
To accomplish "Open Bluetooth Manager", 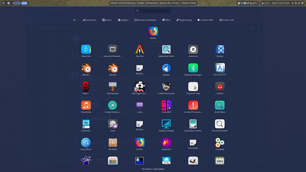I will [x=193, y=70].
